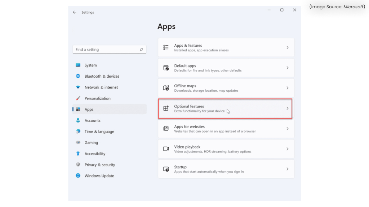369x207 pixels.
Task: Click the Network & internet Wi-Fi icon
Action: tap(78, 87)
